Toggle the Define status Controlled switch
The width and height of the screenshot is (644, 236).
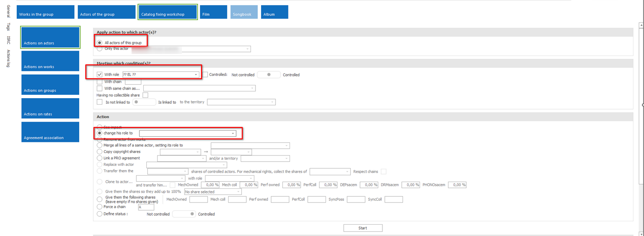tap(184, 214)
